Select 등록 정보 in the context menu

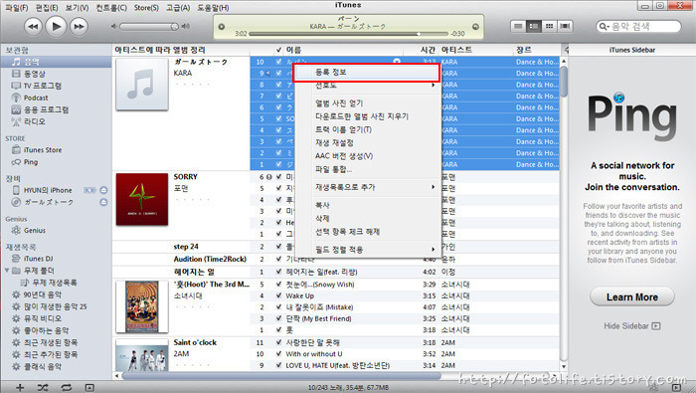point(368,73)
